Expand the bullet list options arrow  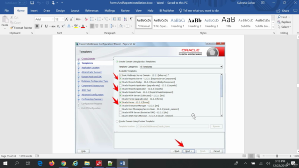[95, 19]
